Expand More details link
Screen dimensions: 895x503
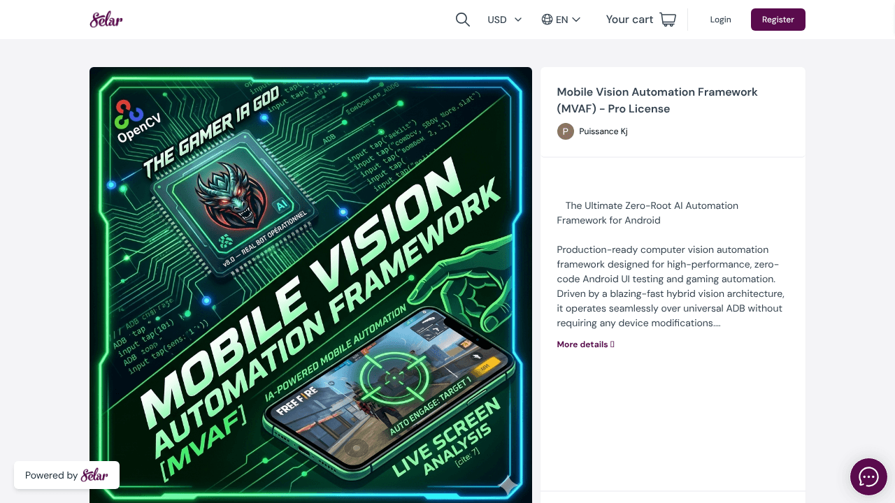pyautogui.click(x=585, y=344)
